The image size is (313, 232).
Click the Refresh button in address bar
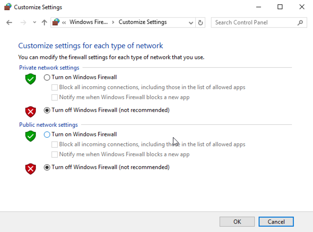201,22
